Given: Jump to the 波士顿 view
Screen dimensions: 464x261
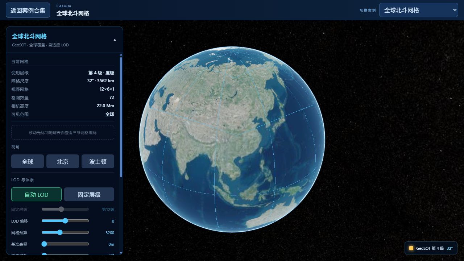Looking at the screenshot, I should [x=98, y=161].
